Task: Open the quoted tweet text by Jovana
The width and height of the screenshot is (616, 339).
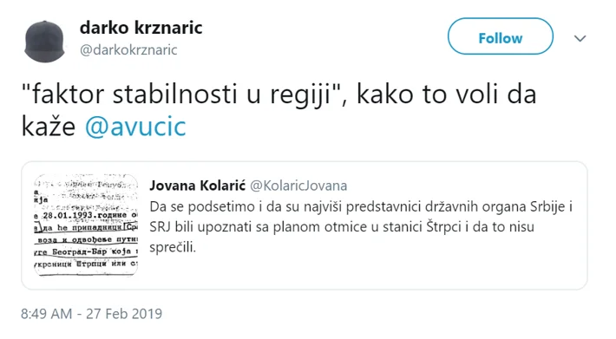Action: click(x=360, y=226)
